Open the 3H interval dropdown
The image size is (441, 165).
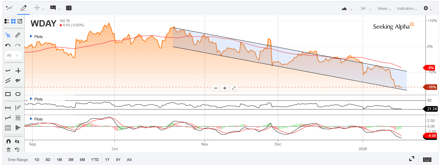(x=366, y=8)
